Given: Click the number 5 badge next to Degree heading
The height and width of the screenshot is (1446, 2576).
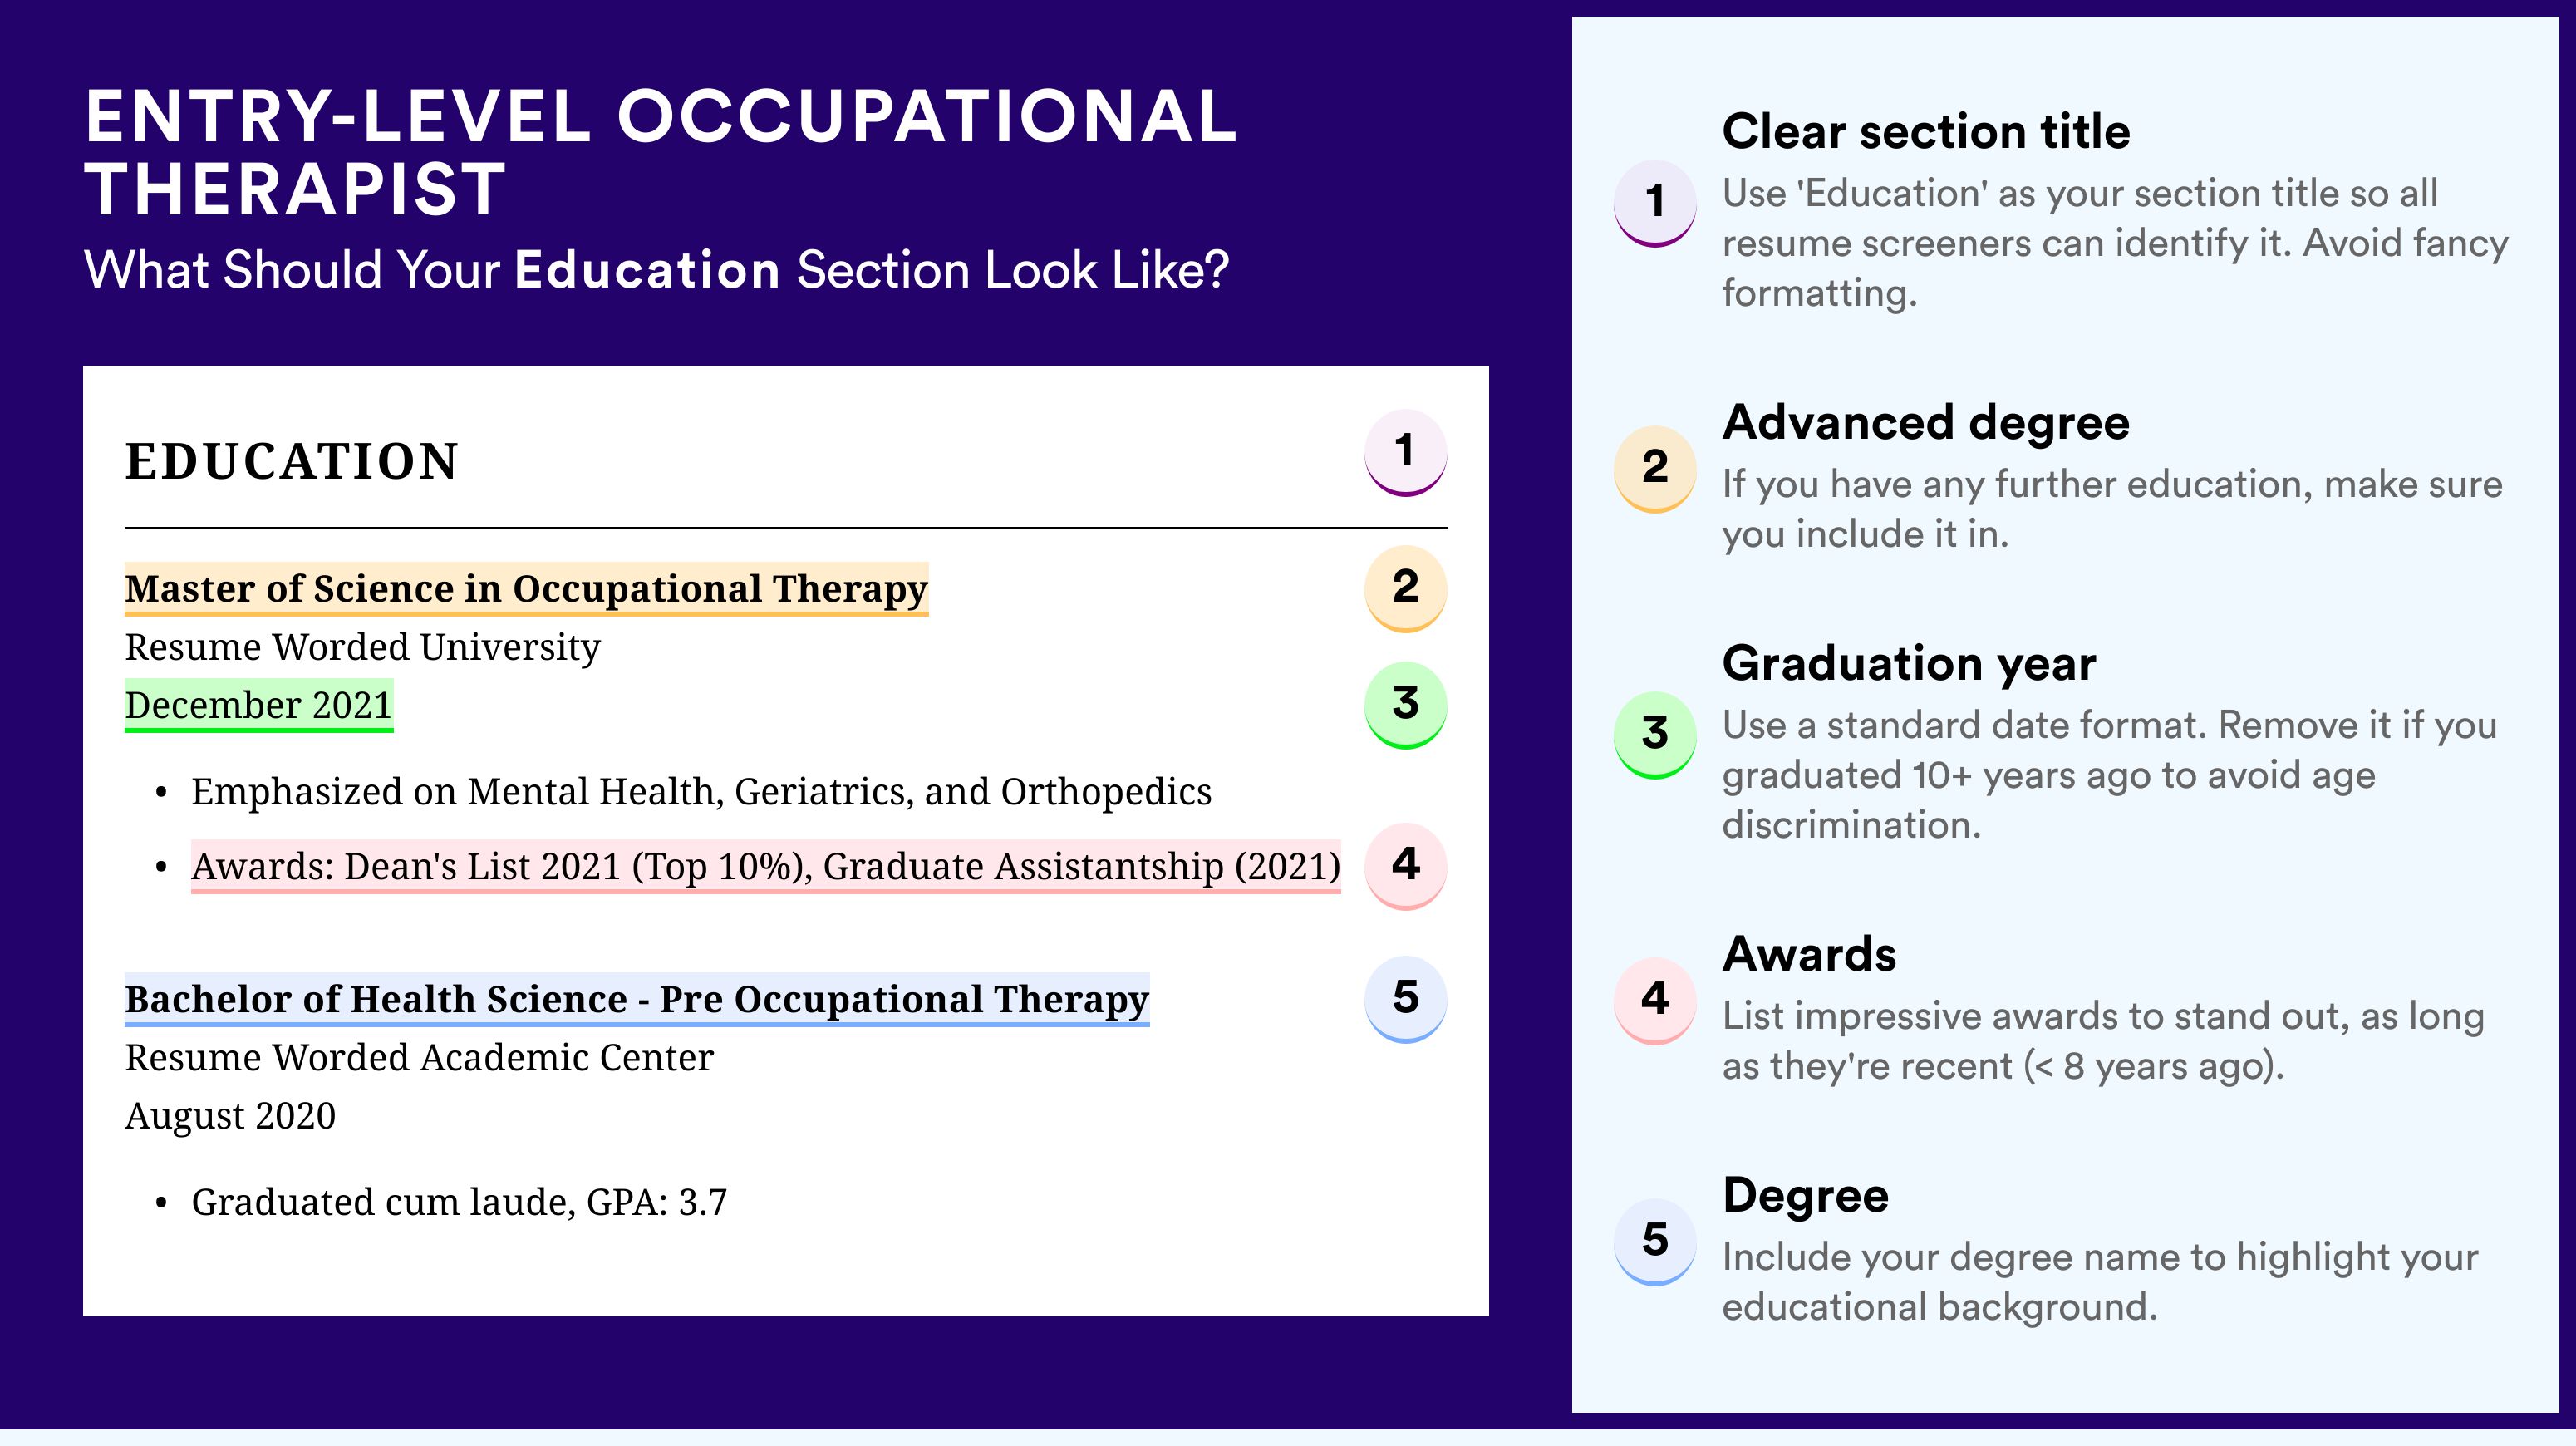Looking at the screenshot, I should tap(1655, 1242).
